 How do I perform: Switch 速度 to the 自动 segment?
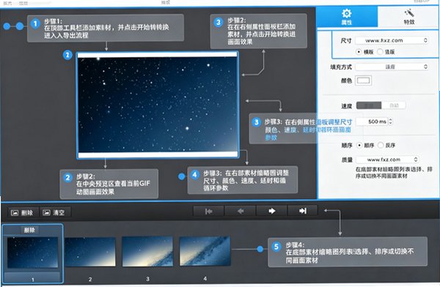tap(394, 105)
